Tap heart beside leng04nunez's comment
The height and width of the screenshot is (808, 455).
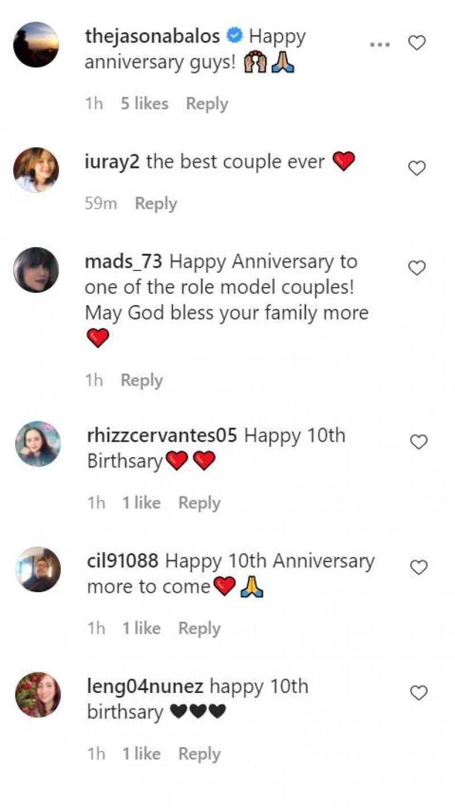tap(419, 692)
